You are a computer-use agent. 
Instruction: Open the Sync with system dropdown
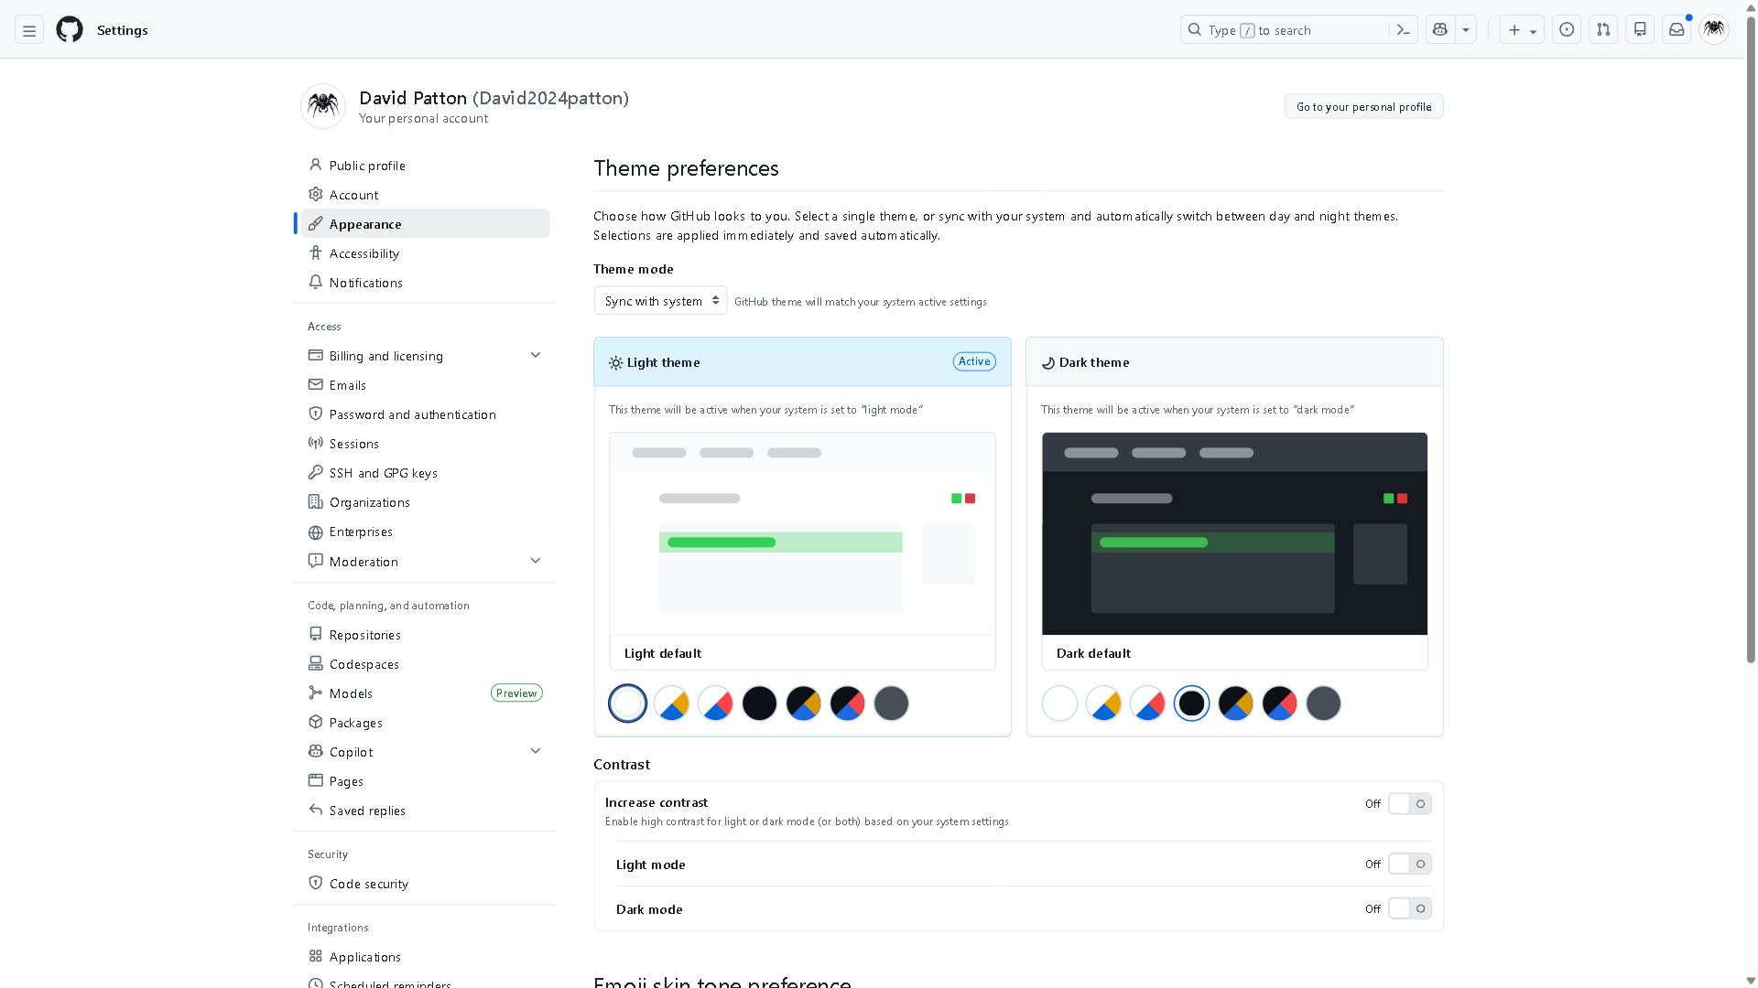click(660, 301)
